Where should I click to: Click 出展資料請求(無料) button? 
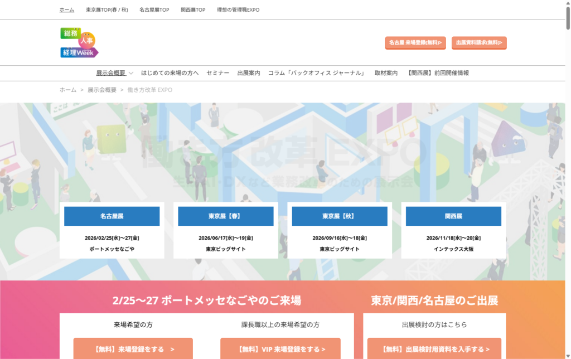coord(478,42)
